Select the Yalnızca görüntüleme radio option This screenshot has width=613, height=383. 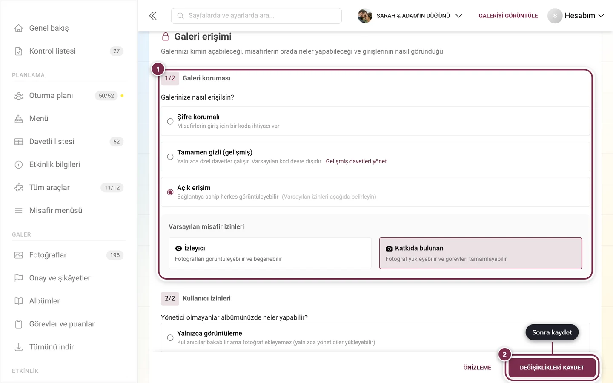(x=170, y=338)
